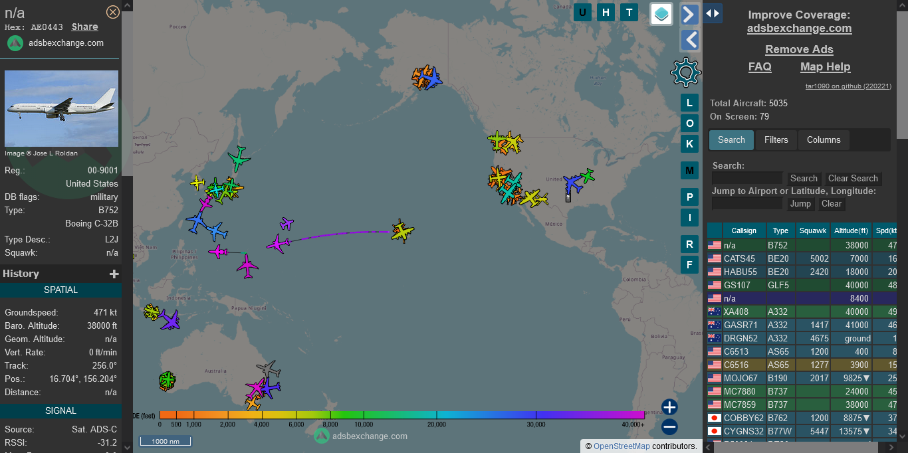Select the C6513 aircraft row
Screen dimensions: 908x453
coord(802,351)
